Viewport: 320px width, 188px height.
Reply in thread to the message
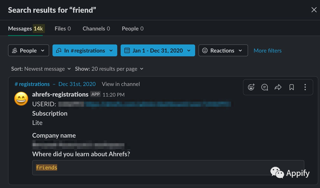pos(264,87)
